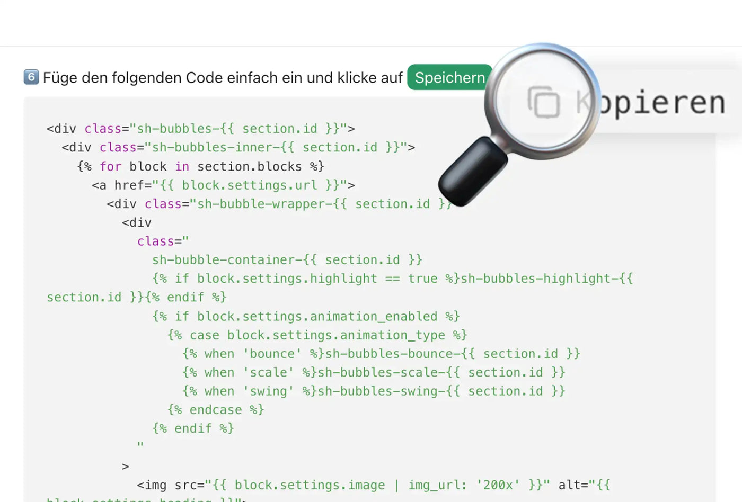Click the sh-bubble-wrapper div code line
Screen dimensions: 742x502
(x=276, y=204)
